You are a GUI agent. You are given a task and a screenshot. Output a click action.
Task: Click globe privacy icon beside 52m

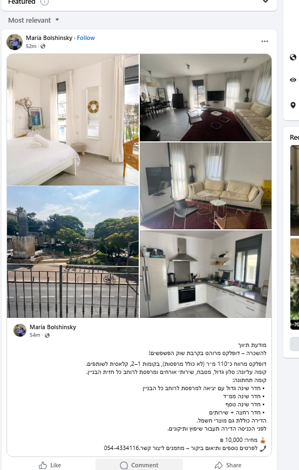43,46
